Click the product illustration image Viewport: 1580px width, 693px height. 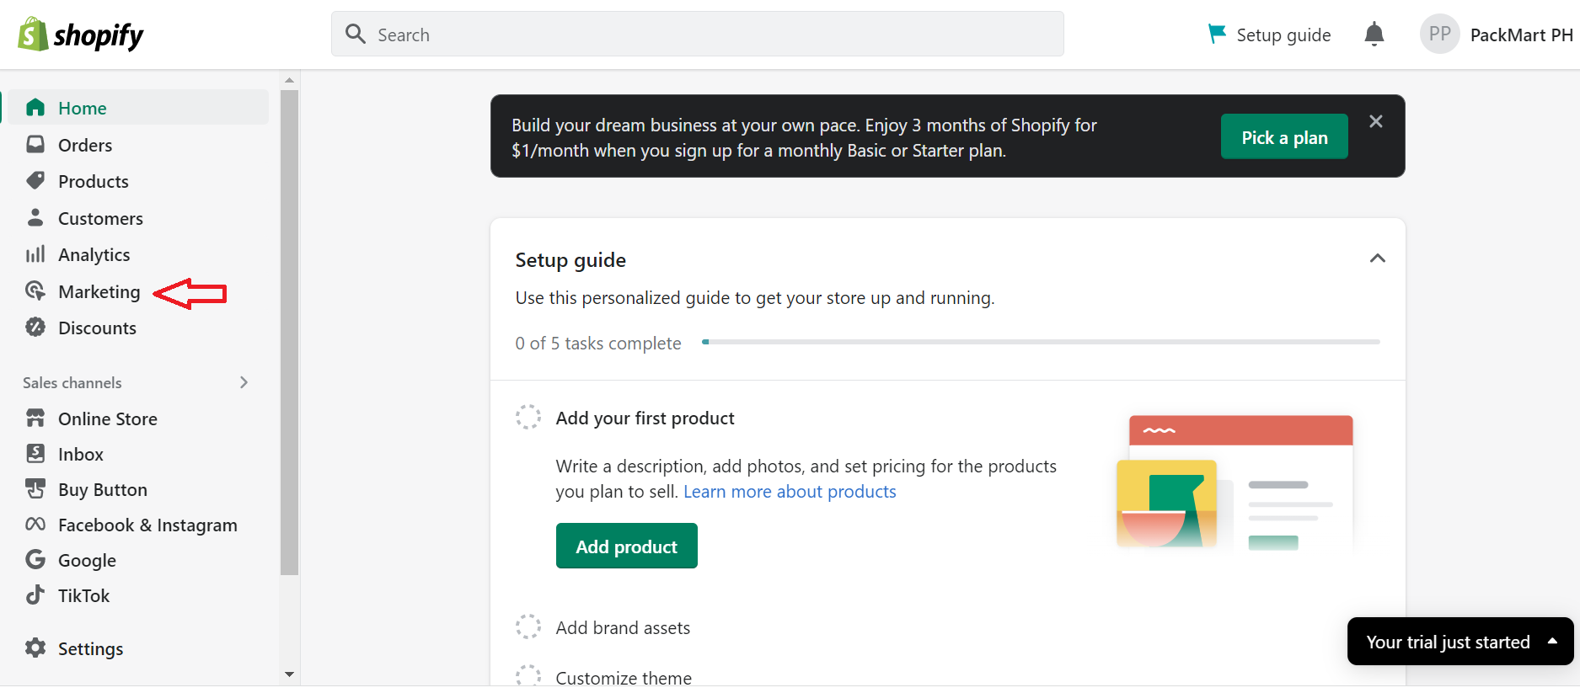(1235, 482)
